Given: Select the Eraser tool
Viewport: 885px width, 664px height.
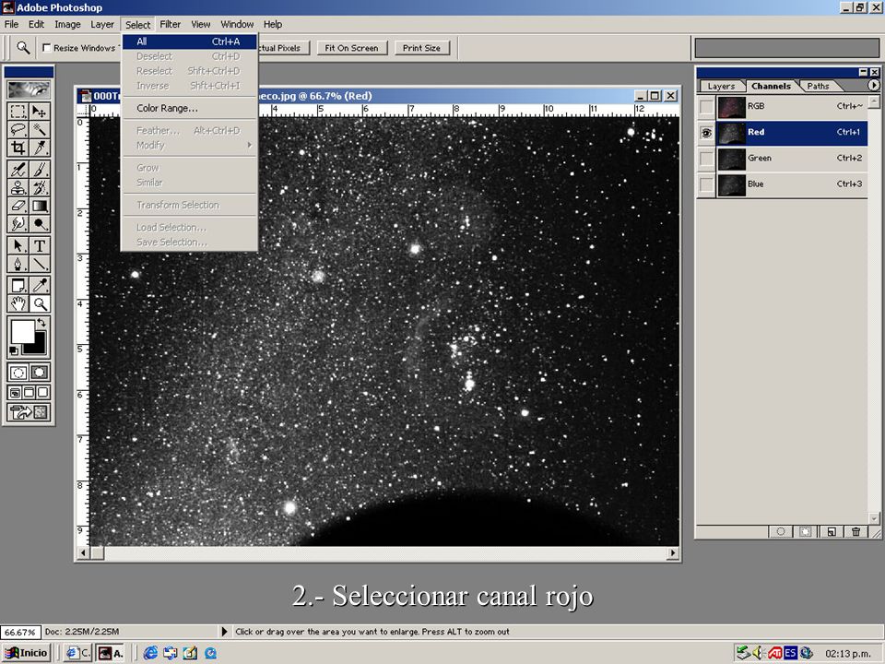Looking at the screenshot, I should coord(18,206).
